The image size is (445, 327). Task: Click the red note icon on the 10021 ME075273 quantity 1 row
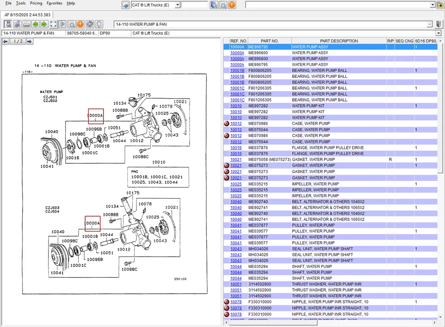click(x=226, y=165)
